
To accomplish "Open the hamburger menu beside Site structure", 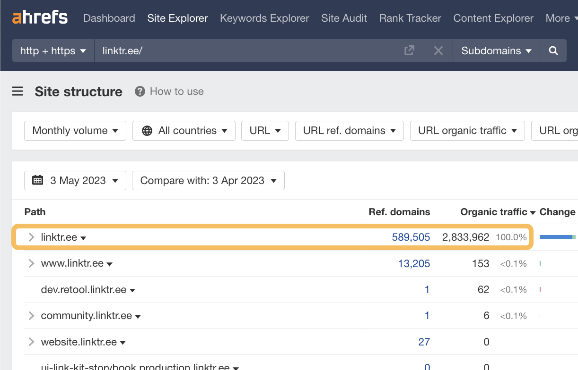I will (x=18, y=91).
